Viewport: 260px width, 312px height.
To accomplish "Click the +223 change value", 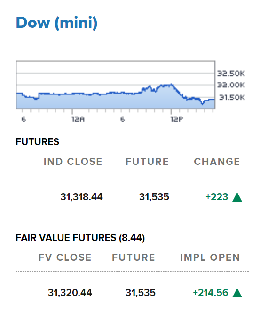I will [217, 197].
